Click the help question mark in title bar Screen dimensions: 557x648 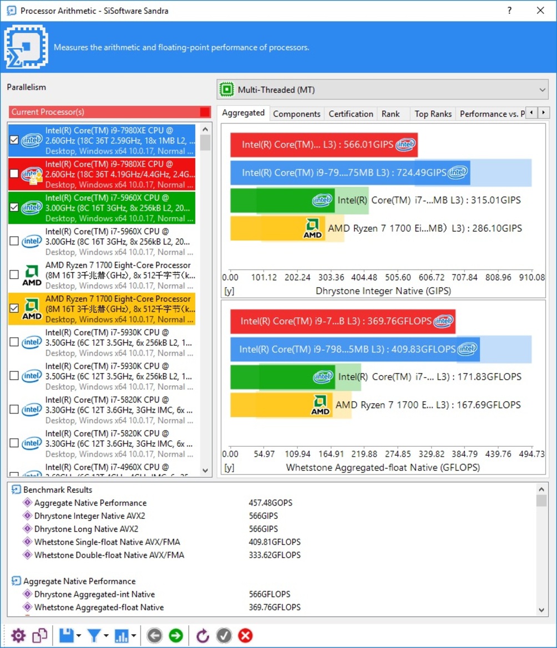pos(509,11)
